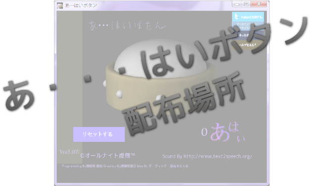This screenshot has width=310, height=186.
Task: Click the app icon in title bar
Action: coord(60,5)
